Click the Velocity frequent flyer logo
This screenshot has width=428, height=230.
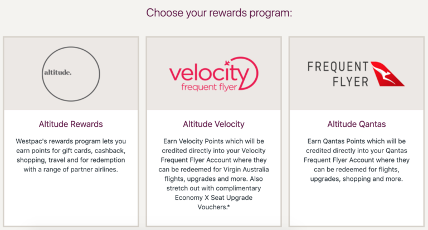(214, 74)
